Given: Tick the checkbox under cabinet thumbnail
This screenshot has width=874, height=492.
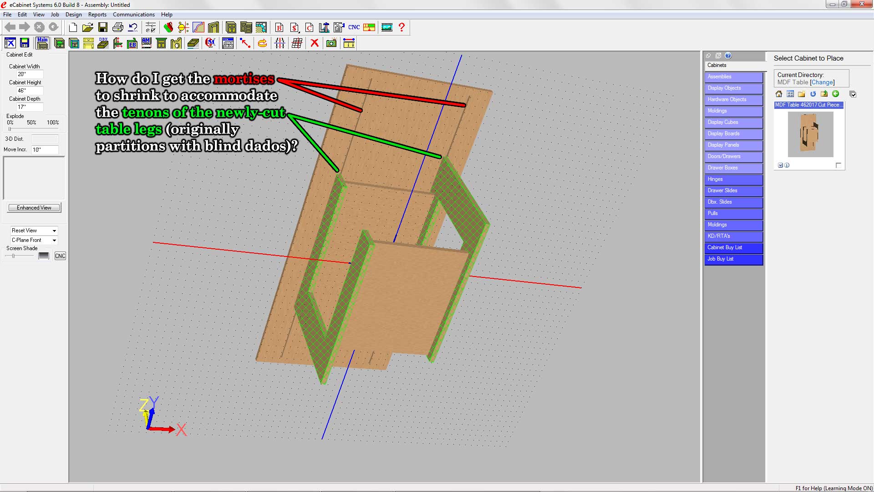Looking at the screenshot, I should 838,165.
